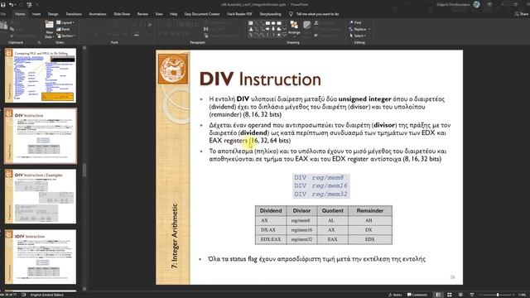This screenshot has height=298, width=530.
Task: Click the 'Quotient' table header cell
Action: (333, 211)
